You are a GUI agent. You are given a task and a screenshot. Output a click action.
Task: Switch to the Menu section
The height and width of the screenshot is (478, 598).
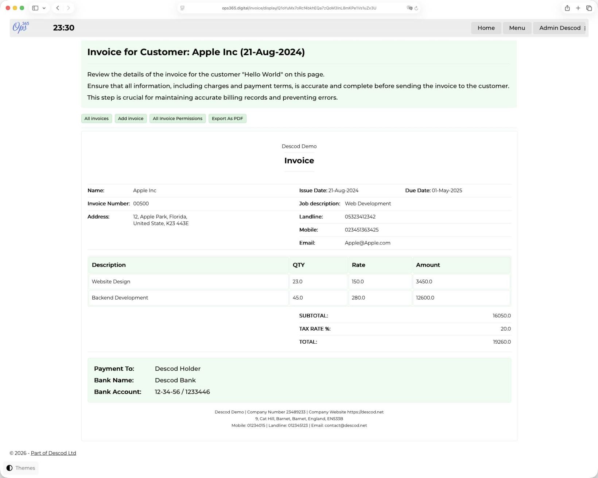[x=517, y=28]
